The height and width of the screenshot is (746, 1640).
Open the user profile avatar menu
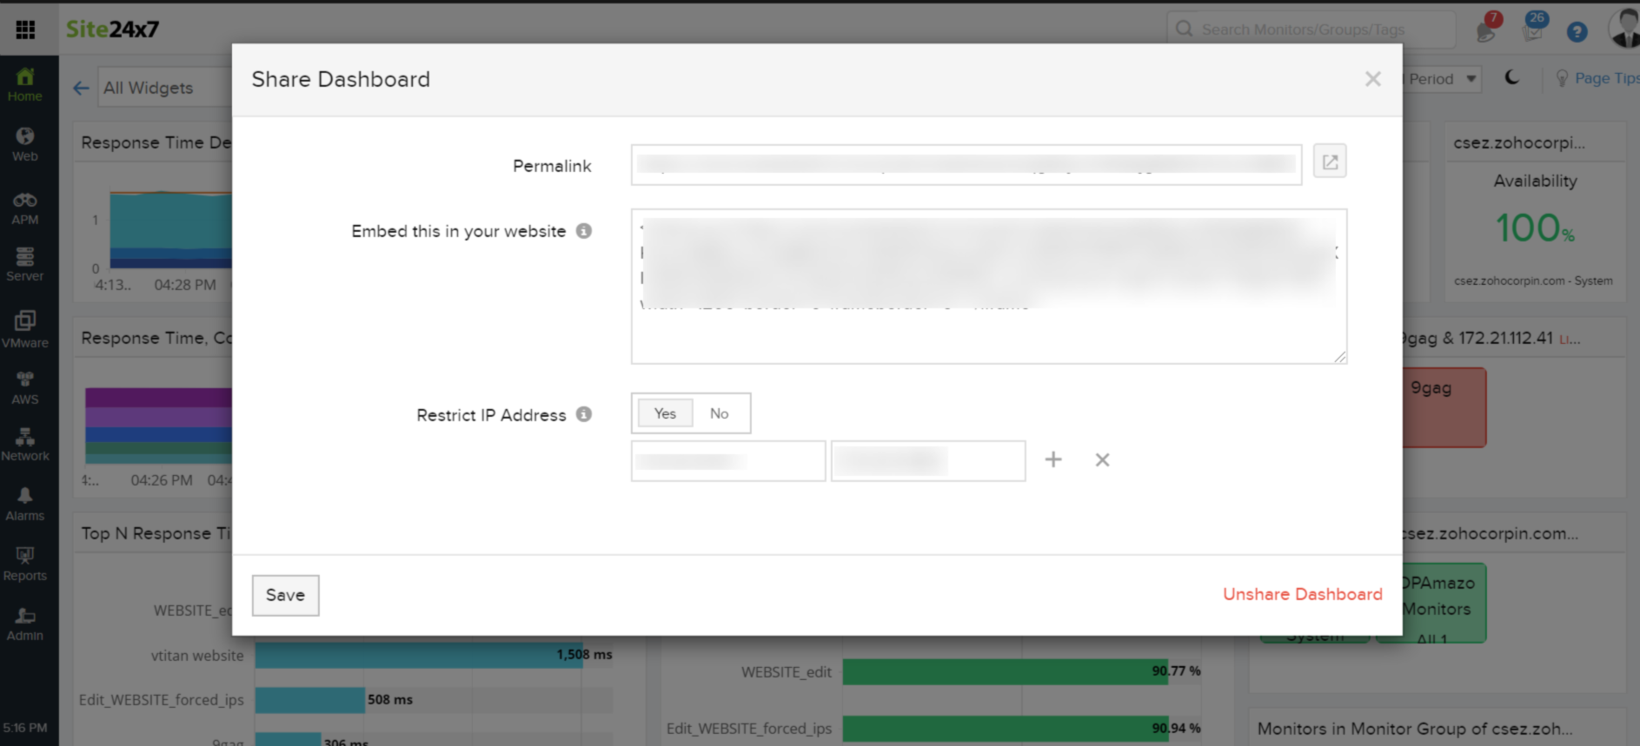tap(1623, 30)
